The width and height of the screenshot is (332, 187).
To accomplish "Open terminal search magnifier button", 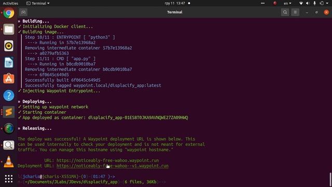I will pyautogui.click(x=285, y=12).
